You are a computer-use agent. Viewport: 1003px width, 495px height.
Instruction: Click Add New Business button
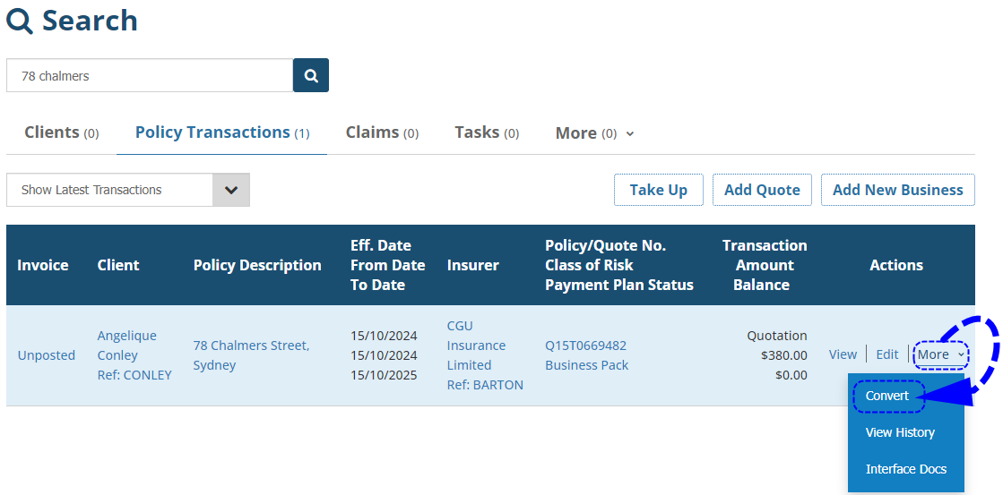897,190
